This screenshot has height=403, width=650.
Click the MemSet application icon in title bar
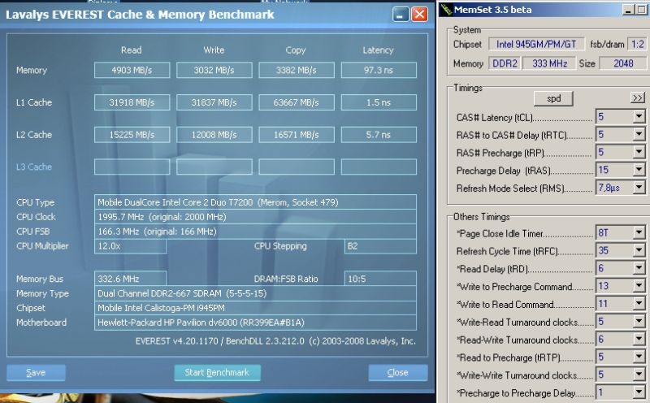[x=446, y=10]
